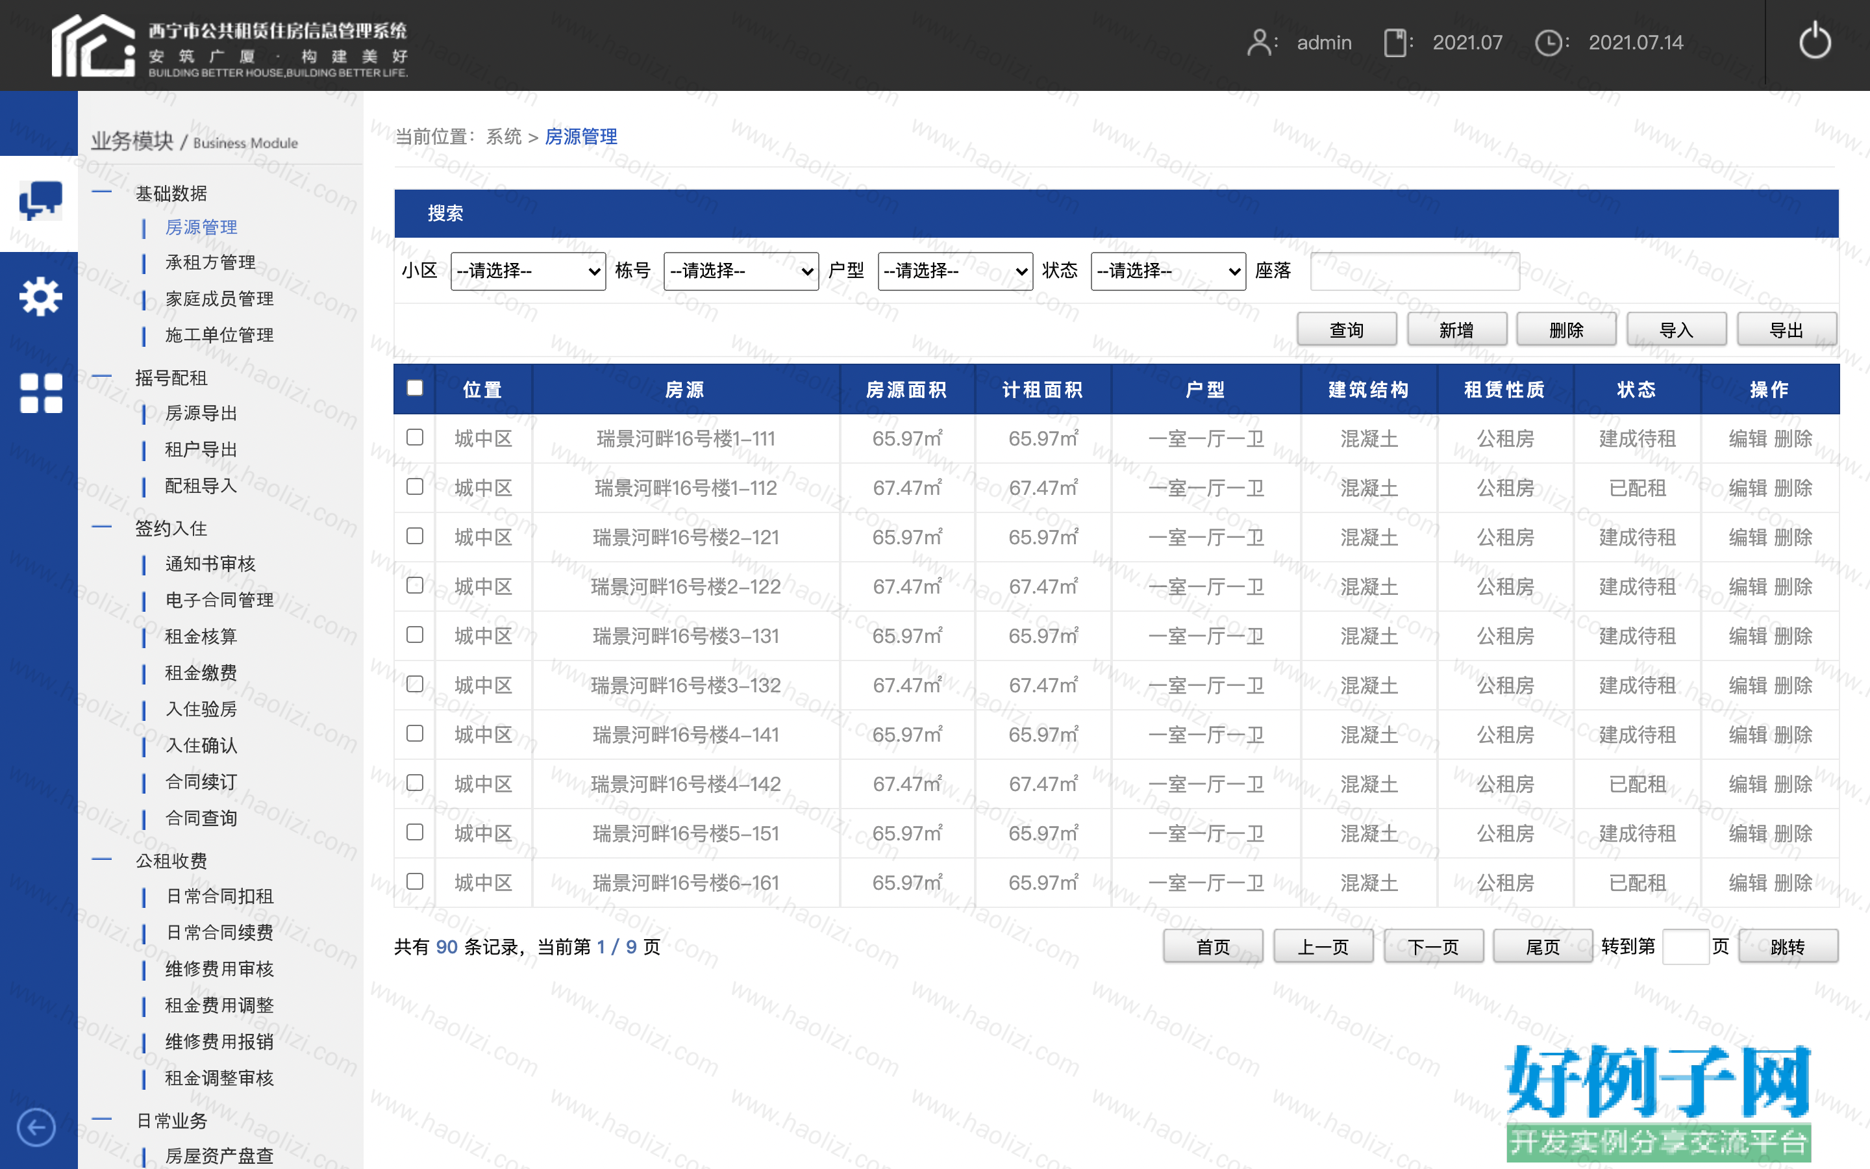Click the period document icon
This screenshot has width=1870, height=1169.
pos(1395,42)
